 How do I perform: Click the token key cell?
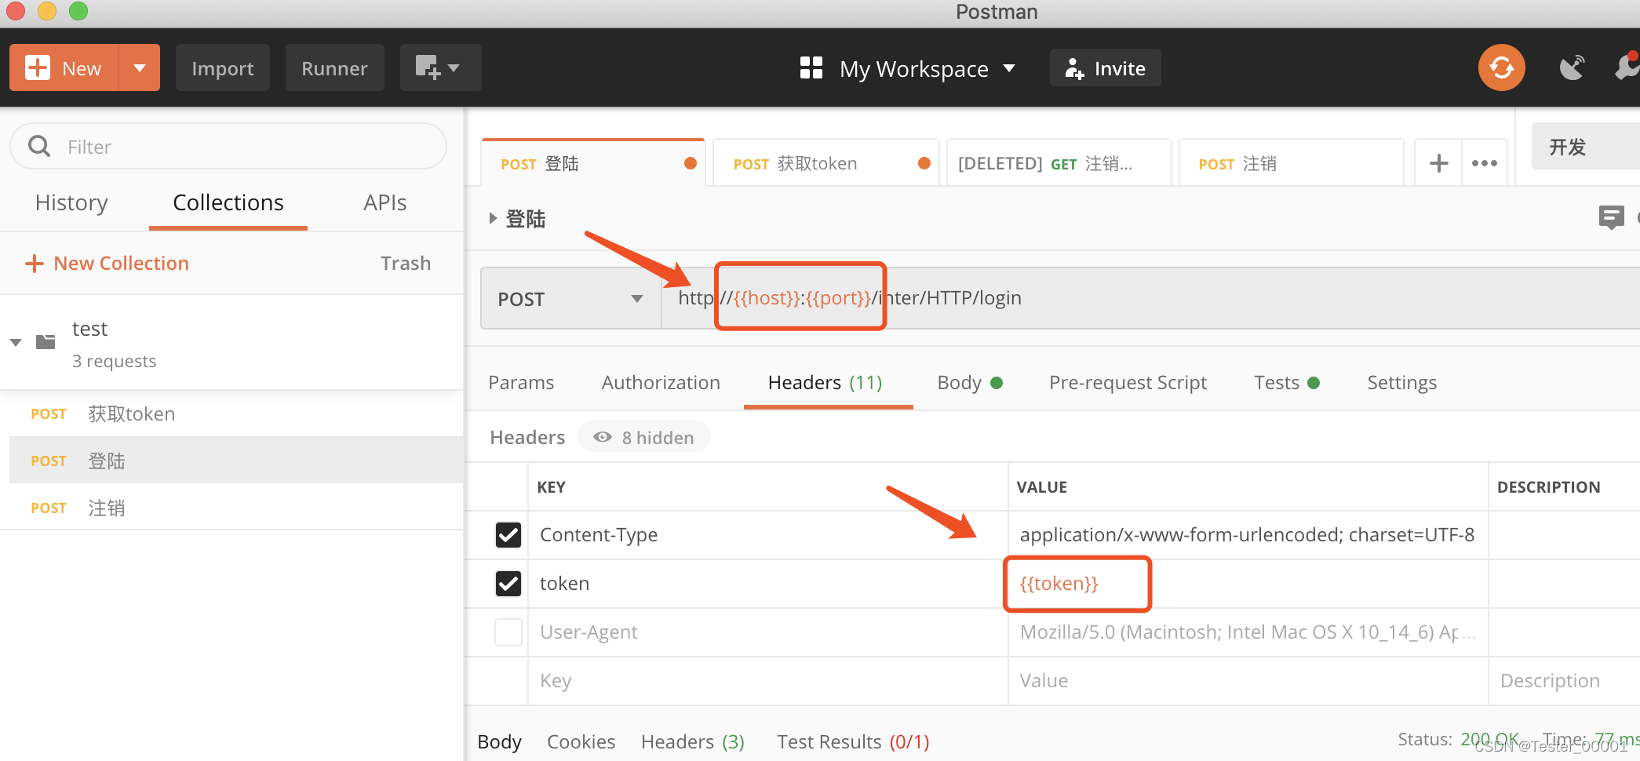point(768,584)
